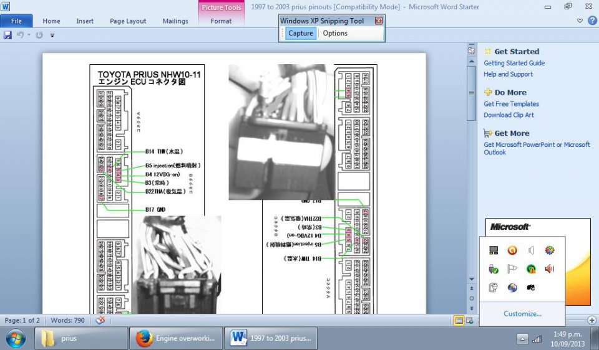Click the vertical scrollbar thumb

472,93
